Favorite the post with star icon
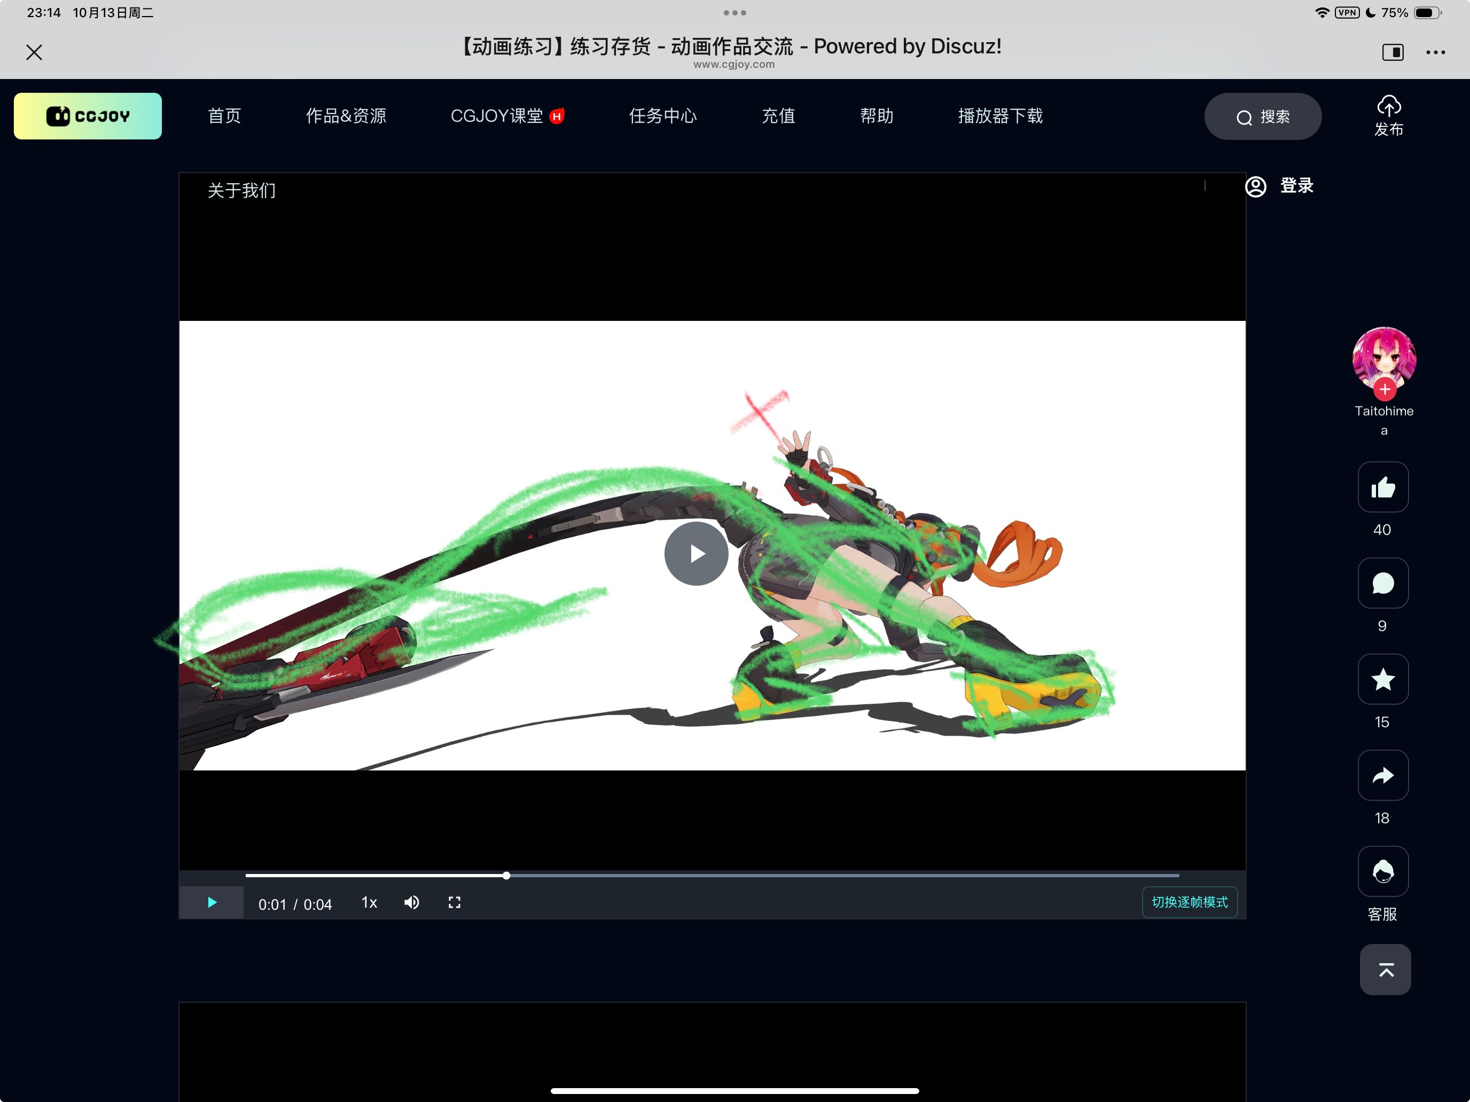Image resolution: width=1470 pixels, height=1102 pixels. pos(1383,679)
